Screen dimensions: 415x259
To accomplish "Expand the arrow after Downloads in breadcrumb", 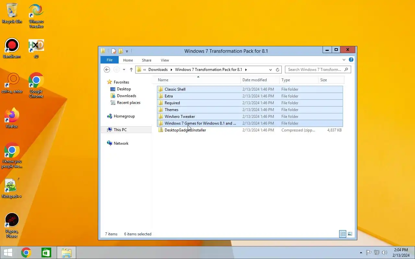I will click(x=171, y=70).
